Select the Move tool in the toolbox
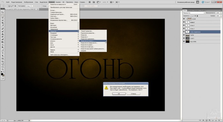Viewport: 223px width, 122px height. click(3, 12)
